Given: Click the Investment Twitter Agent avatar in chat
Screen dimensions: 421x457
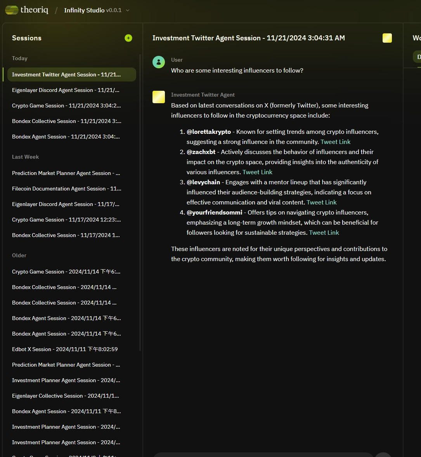Looking at the screenshot, I should tap(159, 97).
